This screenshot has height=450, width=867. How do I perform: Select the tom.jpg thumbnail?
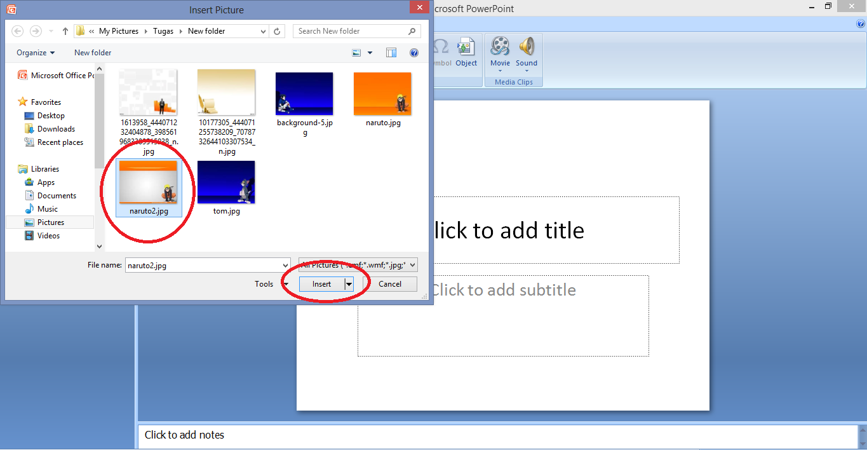(225, 182)
